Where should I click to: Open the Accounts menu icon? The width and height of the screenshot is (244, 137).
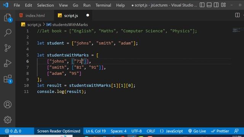click(8, 104)
